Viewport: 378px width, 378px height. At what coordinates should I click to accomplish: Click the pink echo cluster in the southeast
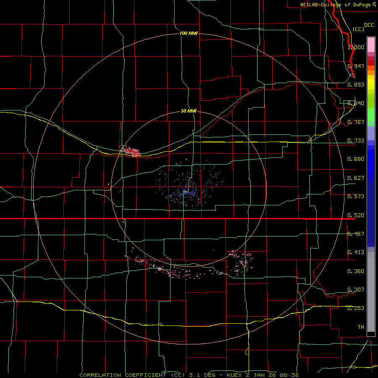(x=240, y=263)
